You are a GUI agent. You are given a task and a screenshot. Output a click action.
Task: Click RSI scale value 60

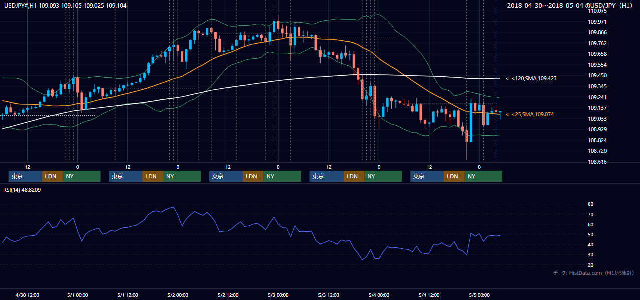591,224
